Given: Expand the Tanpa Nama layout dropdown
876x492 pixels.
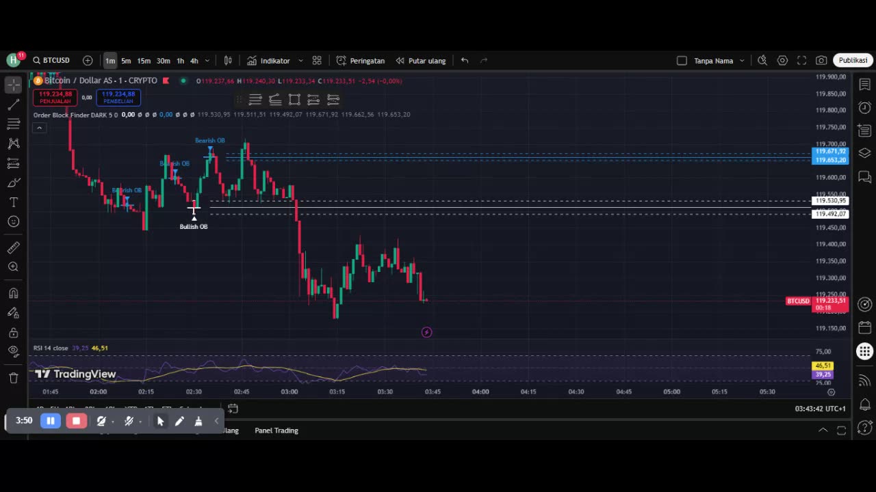Looking at the screenshot, I should [742, 61].
